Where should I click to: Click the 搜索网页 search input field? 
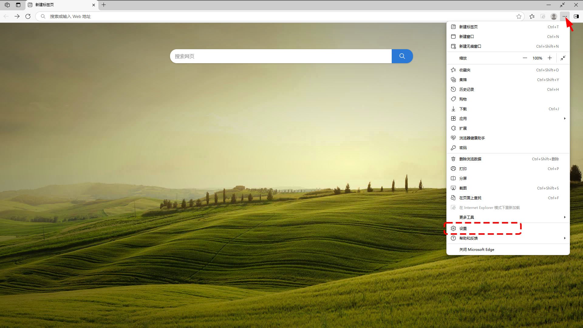281,56
